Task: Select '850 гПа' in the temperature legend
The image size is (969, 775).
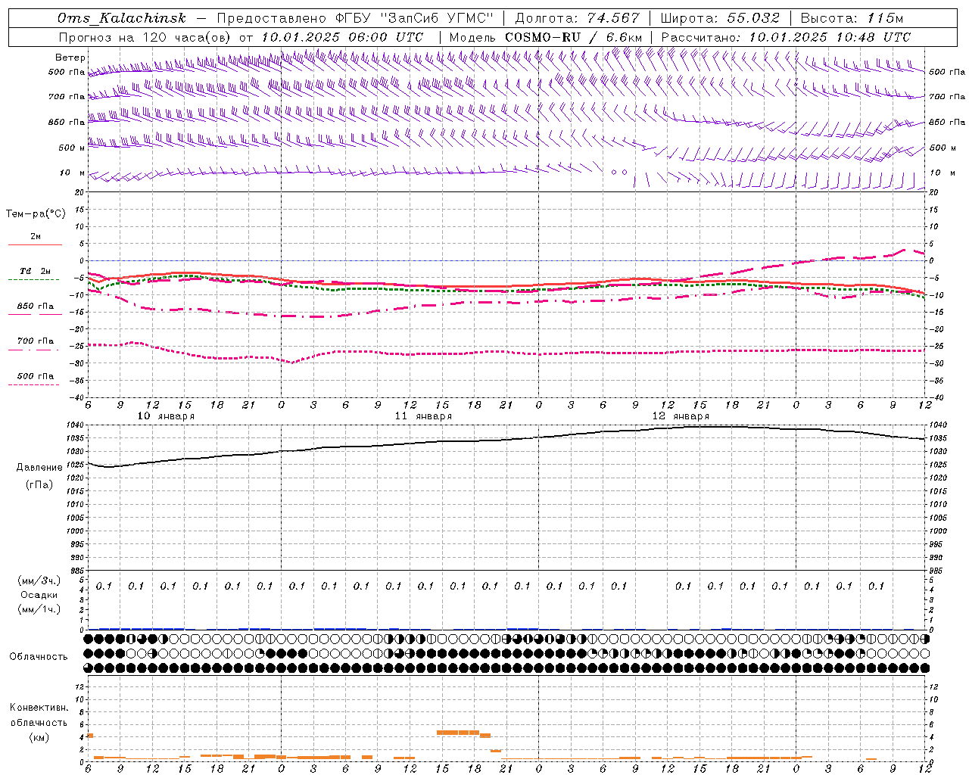Action: coord(36,306)
